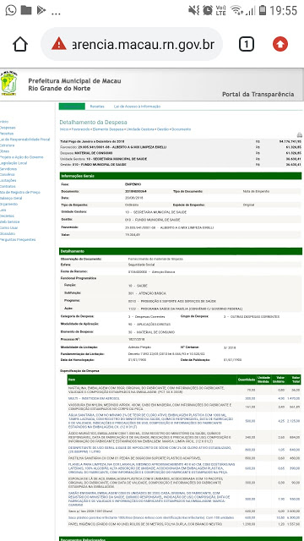Open Servidores in the sidebar
Viewport: 304px width, 541px height.
pos(8,169)
